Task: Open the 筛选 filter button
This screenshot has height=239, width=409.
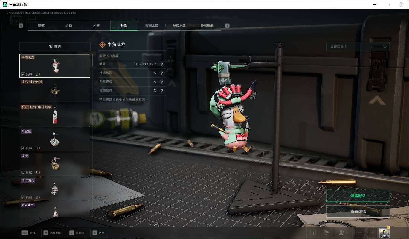Action: [55, 47]
